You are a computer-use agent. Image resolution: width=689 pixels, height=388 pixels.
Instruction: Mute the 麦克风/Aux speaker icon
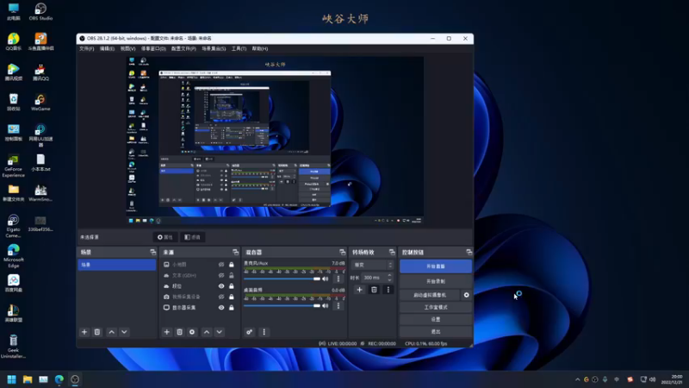(x=326, y=278)
